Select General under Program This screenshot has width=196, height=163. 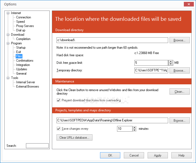(21, 74)
